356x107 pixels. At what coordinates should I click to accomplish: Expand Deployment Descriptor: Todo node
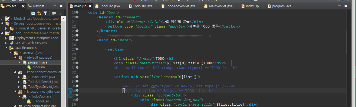click(6, 38)
